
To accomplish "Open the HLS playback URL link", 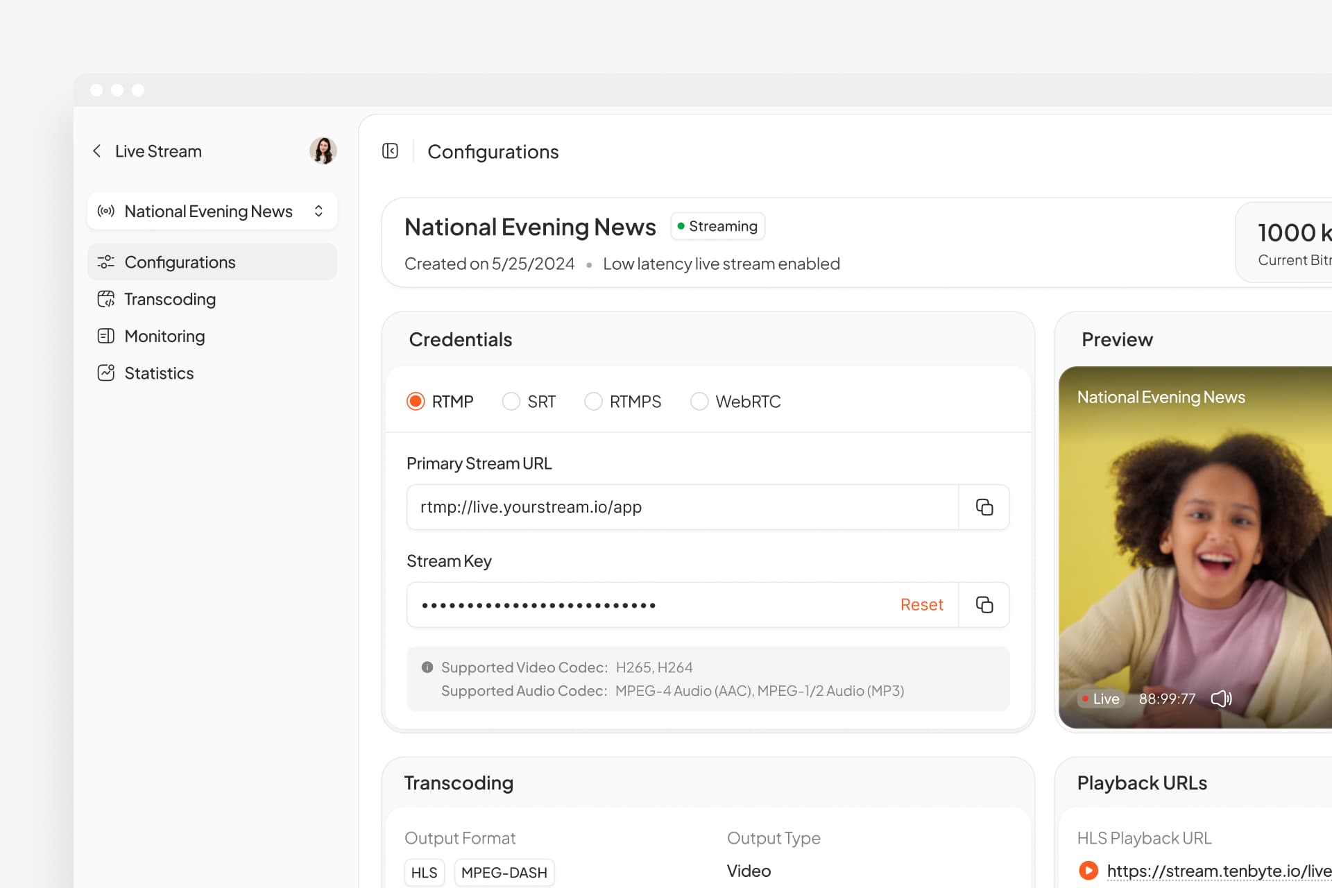I will [x=1219, y=871].
